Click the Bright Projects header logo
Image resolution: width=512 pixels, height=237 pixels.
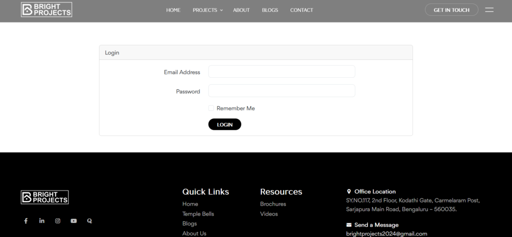46,9
